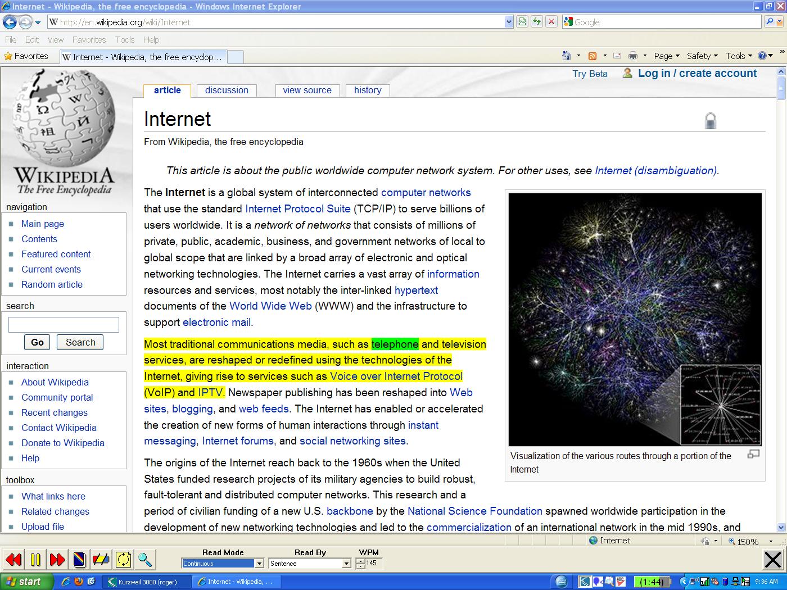Open the dictionary book icon in Kurzweil toolbar

[x=79, y=560]
